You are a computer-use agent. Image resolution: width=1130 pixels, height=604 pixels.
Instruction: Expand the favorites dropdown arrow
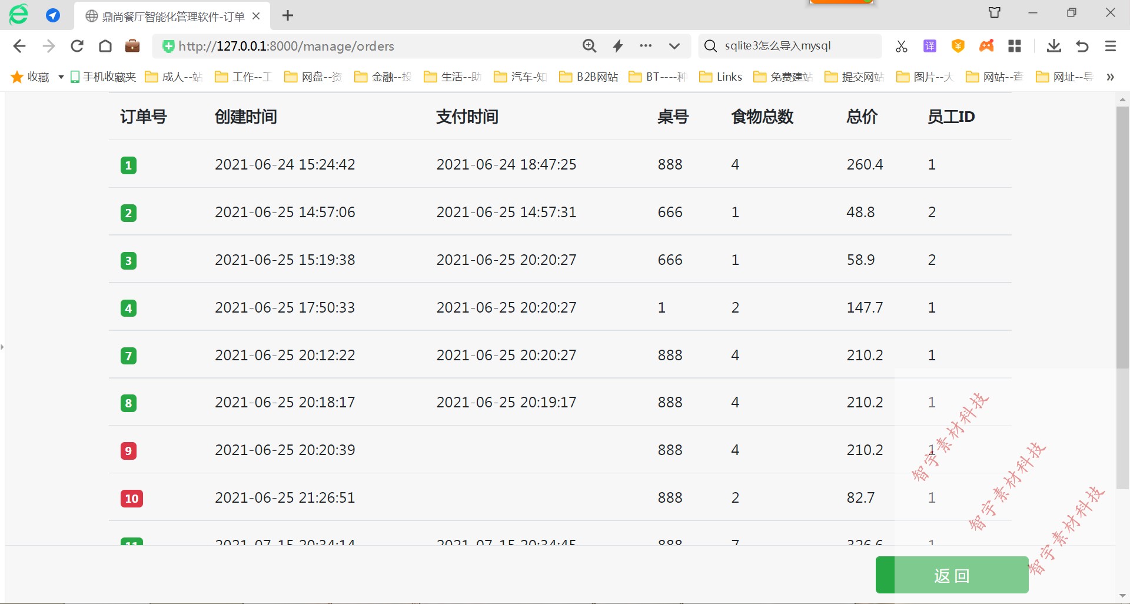(x=61, y=77)
